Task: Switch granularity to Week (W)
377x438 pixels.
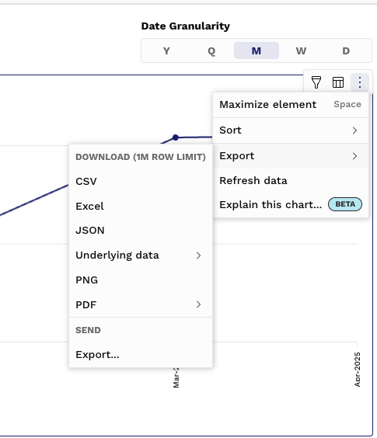Action: tap(301, 50)
